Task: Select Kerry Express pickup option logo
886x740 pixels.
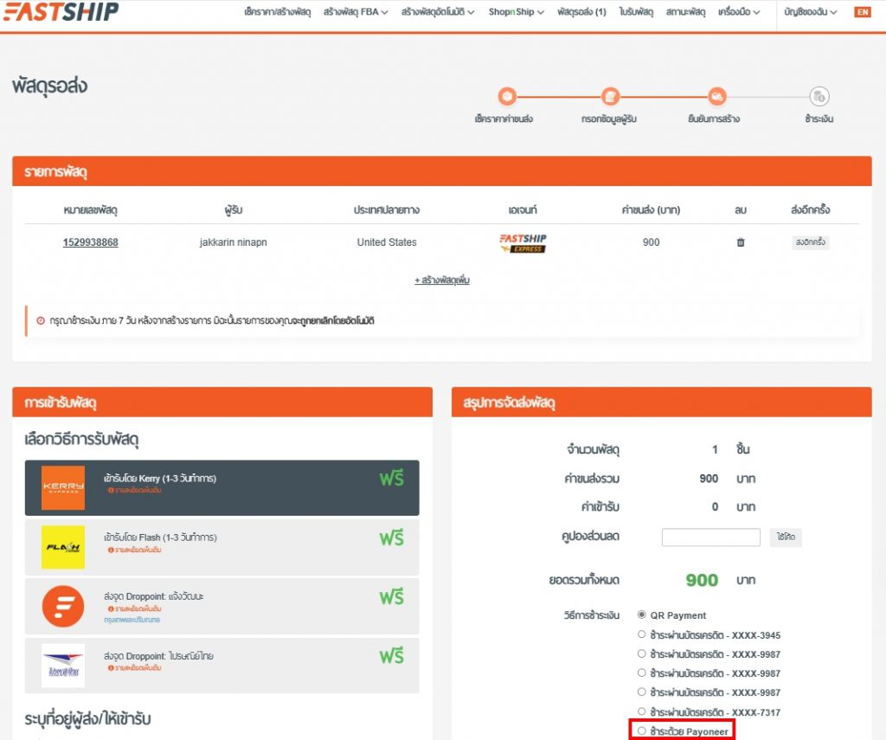Action: (61, 487)
